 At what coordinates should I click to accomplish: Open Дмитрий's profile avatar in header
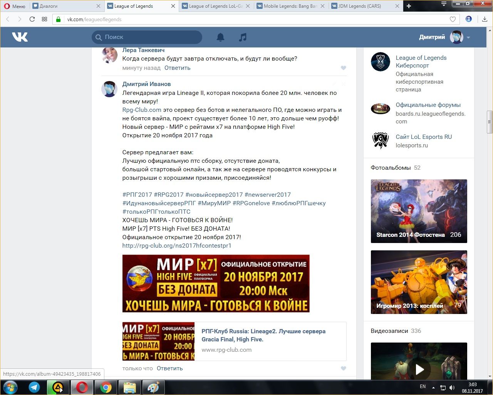[456, 37]
